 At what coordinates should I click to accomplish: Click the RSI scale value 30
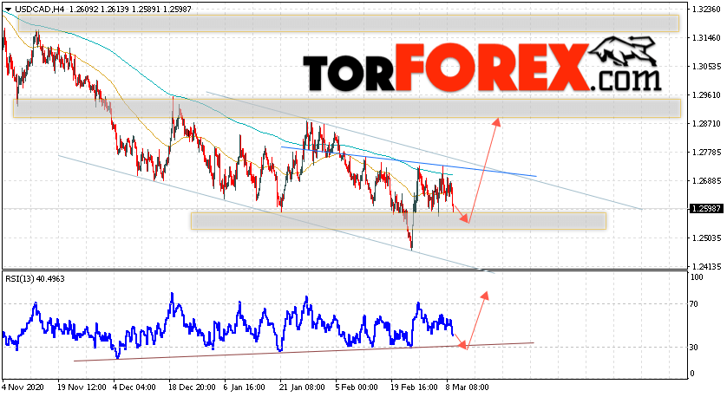[x=694, y=347]
